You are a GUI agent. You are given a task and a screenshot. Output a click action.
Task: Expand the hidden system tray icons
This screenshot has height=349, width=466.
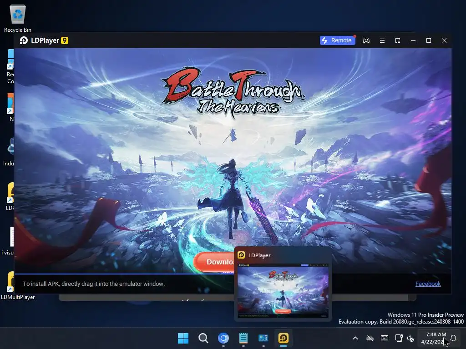click(355, 338)
